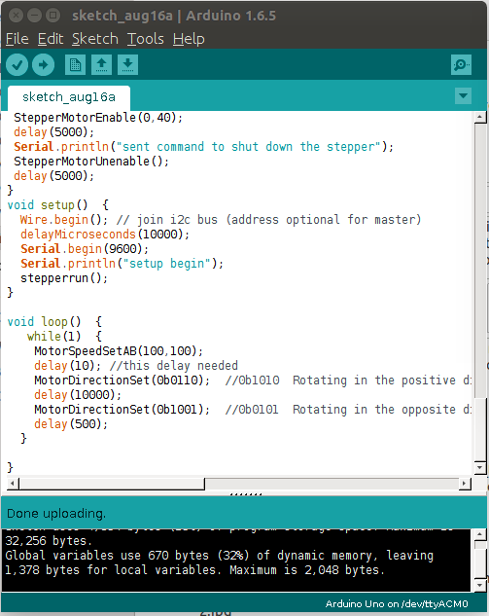Click console text 'Global variables use 670 bytes'
Viewport: 489px width, 616px height.
(107, 556)
